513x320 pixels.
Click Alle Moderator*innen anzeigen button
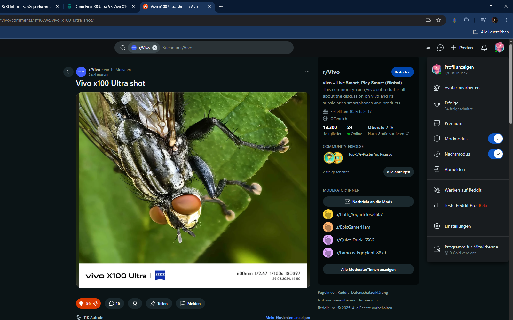point(368,269)
